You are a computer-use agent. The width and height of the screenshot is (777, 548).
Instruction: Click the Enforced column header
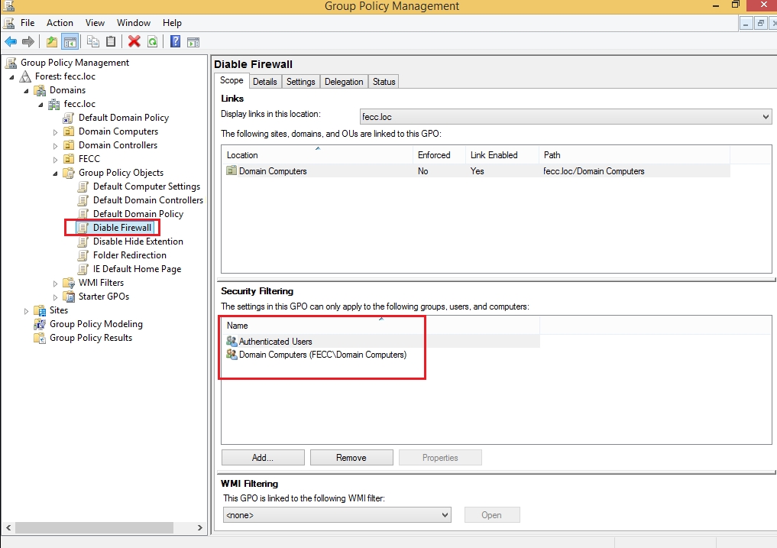pyautogui.click(x=439, y=155)
